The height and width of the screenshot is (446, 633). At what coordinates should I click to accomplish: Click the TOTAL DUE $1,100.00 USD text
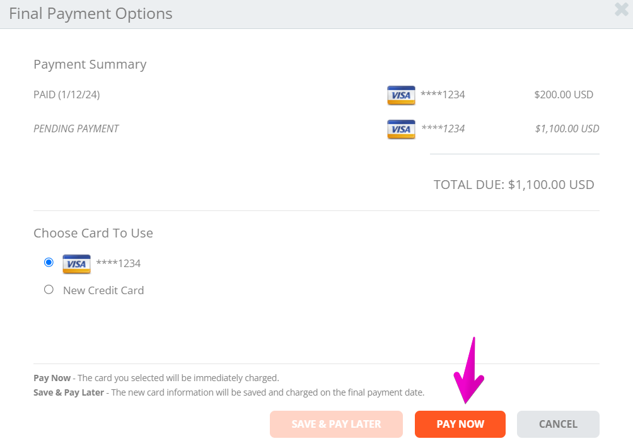click(514, 185)
